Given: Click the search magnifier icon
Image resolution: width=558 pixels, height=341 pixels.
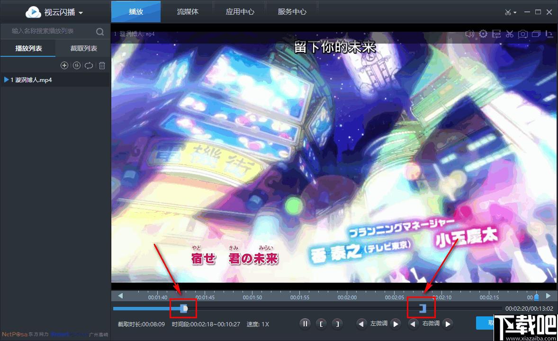Looking at the screenshot, I should pyautogui.click(x=100, y=32).
